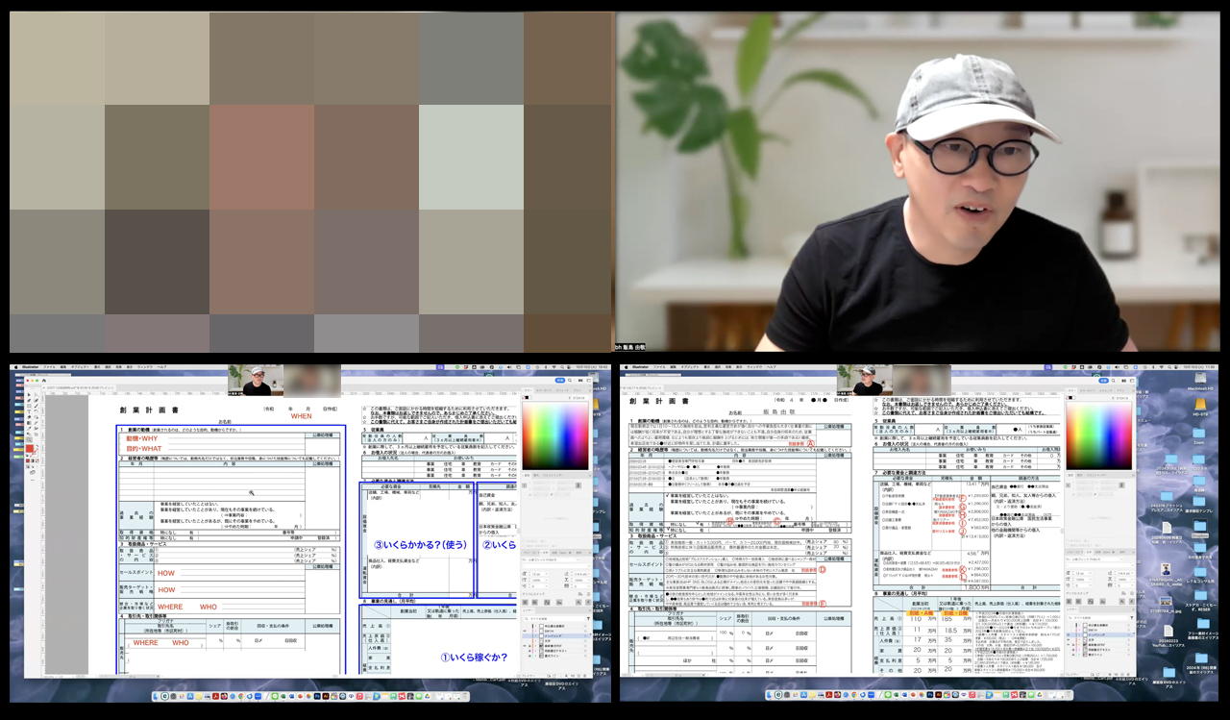The image size is (1230, 720).
Task: Select the Rectangle tool in left Illustrator toolbar
Action: (29, 406)
